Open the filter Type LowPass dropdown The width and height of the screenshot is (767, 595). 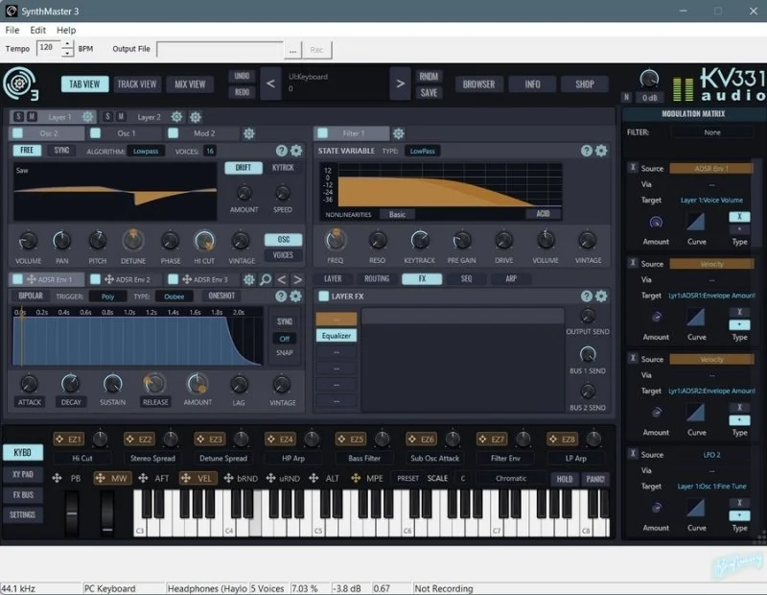422,151
